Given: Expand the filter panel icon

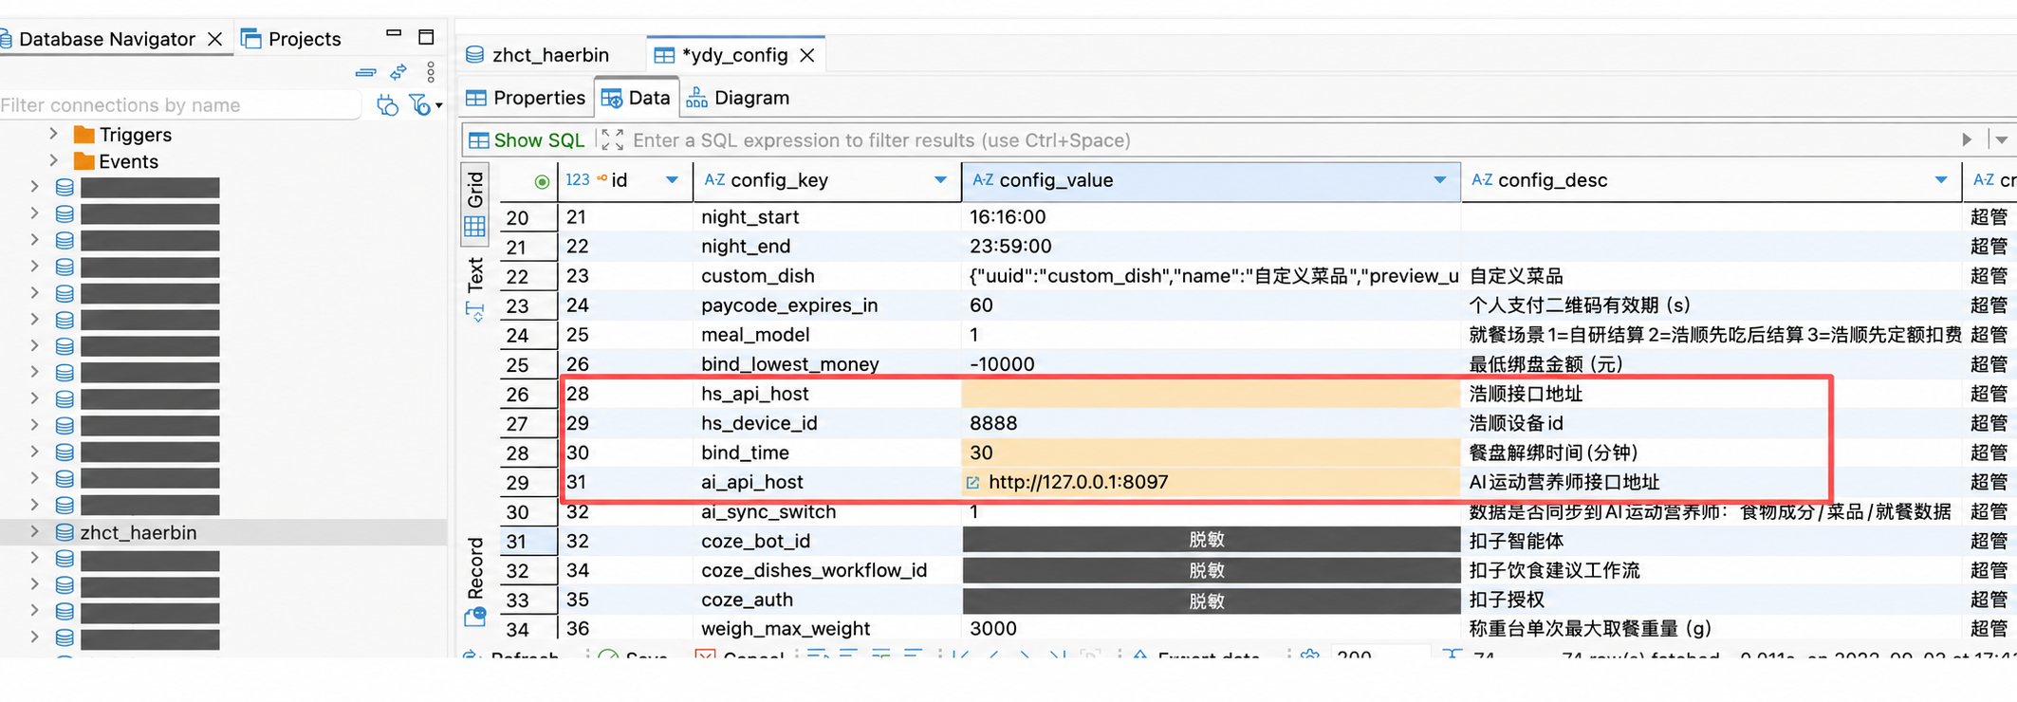Looking at the screenshot, I should [613, 140].
